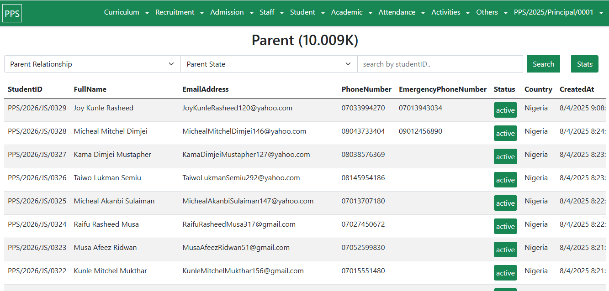Image resolution: width=609 pixels, height=291 pixels.
Task: Open the Staff navigation menu
Action: pyautogui.click(x=271, y=12)
